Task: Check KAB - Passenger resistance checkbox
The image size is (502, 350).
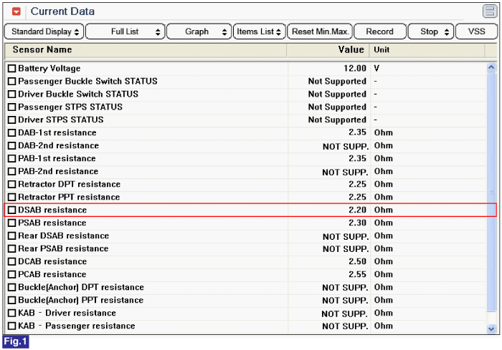Action: 12,326
